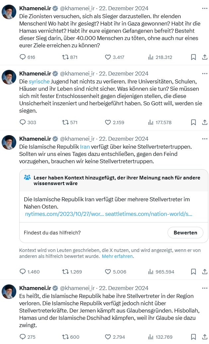Repost the tweet with 600 reposts

66,337
